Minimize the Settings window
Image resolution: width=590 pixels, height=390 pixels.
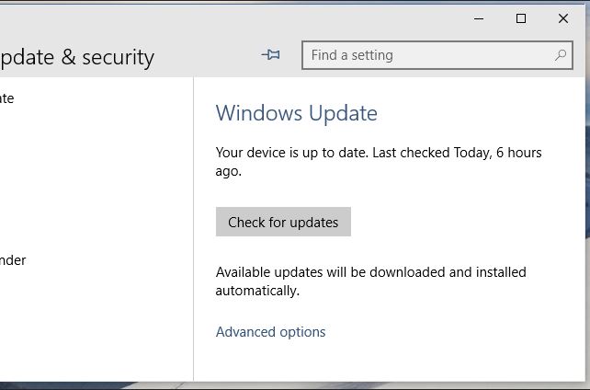pos(479,18)
